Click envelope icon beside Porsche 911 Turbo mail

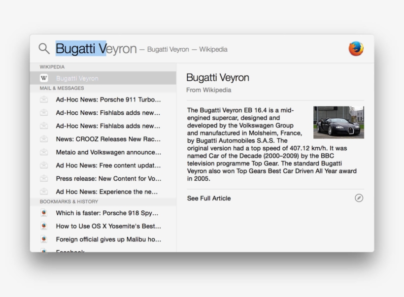pyautogui.click(x=44, y=99)
